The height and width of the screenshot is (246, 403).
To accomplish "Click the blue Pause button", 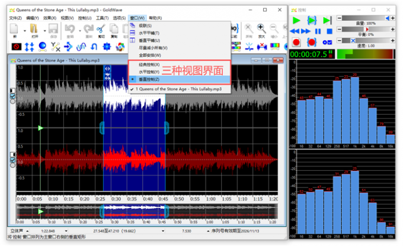I will [x=318, y=31].
